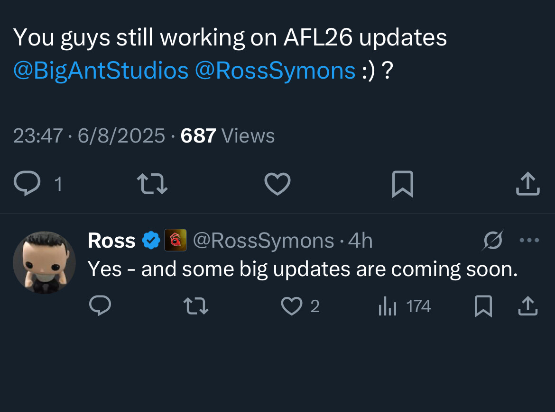
Task: Reply to the AFL26 updates tweet
Action: [27, 183]
